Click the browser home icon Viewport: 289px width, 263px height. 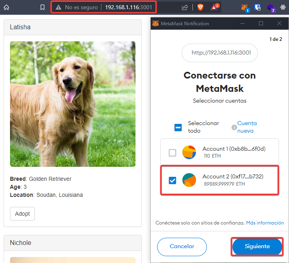[6, 7]
